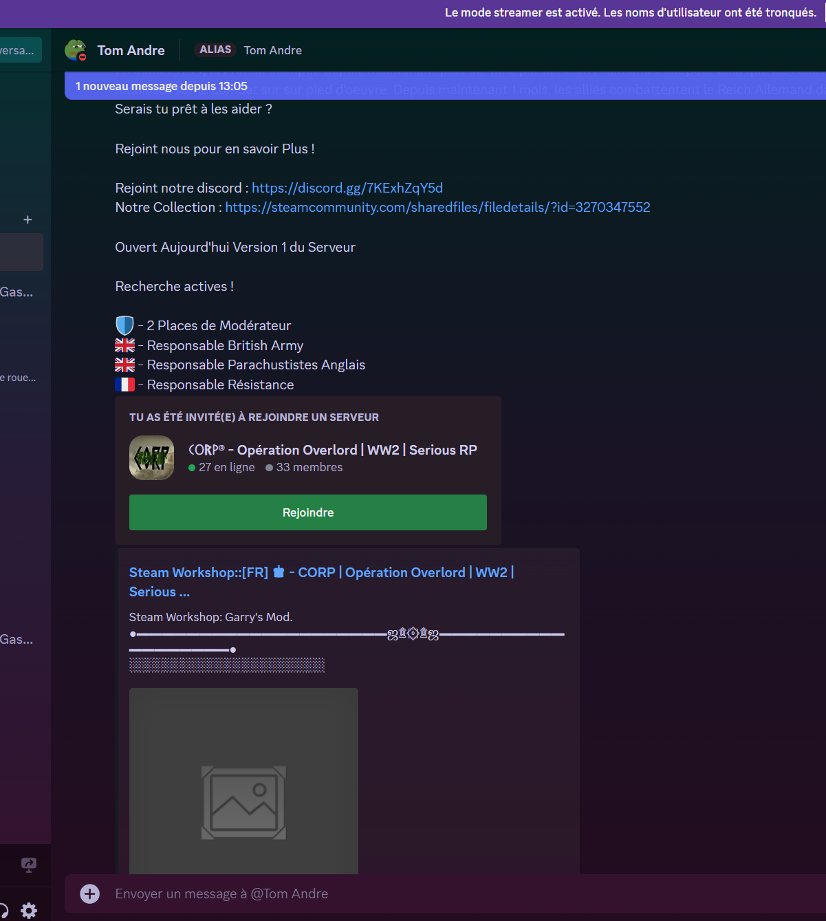Click the invited-to-join-a-server heading text

(x=254, y=417)
